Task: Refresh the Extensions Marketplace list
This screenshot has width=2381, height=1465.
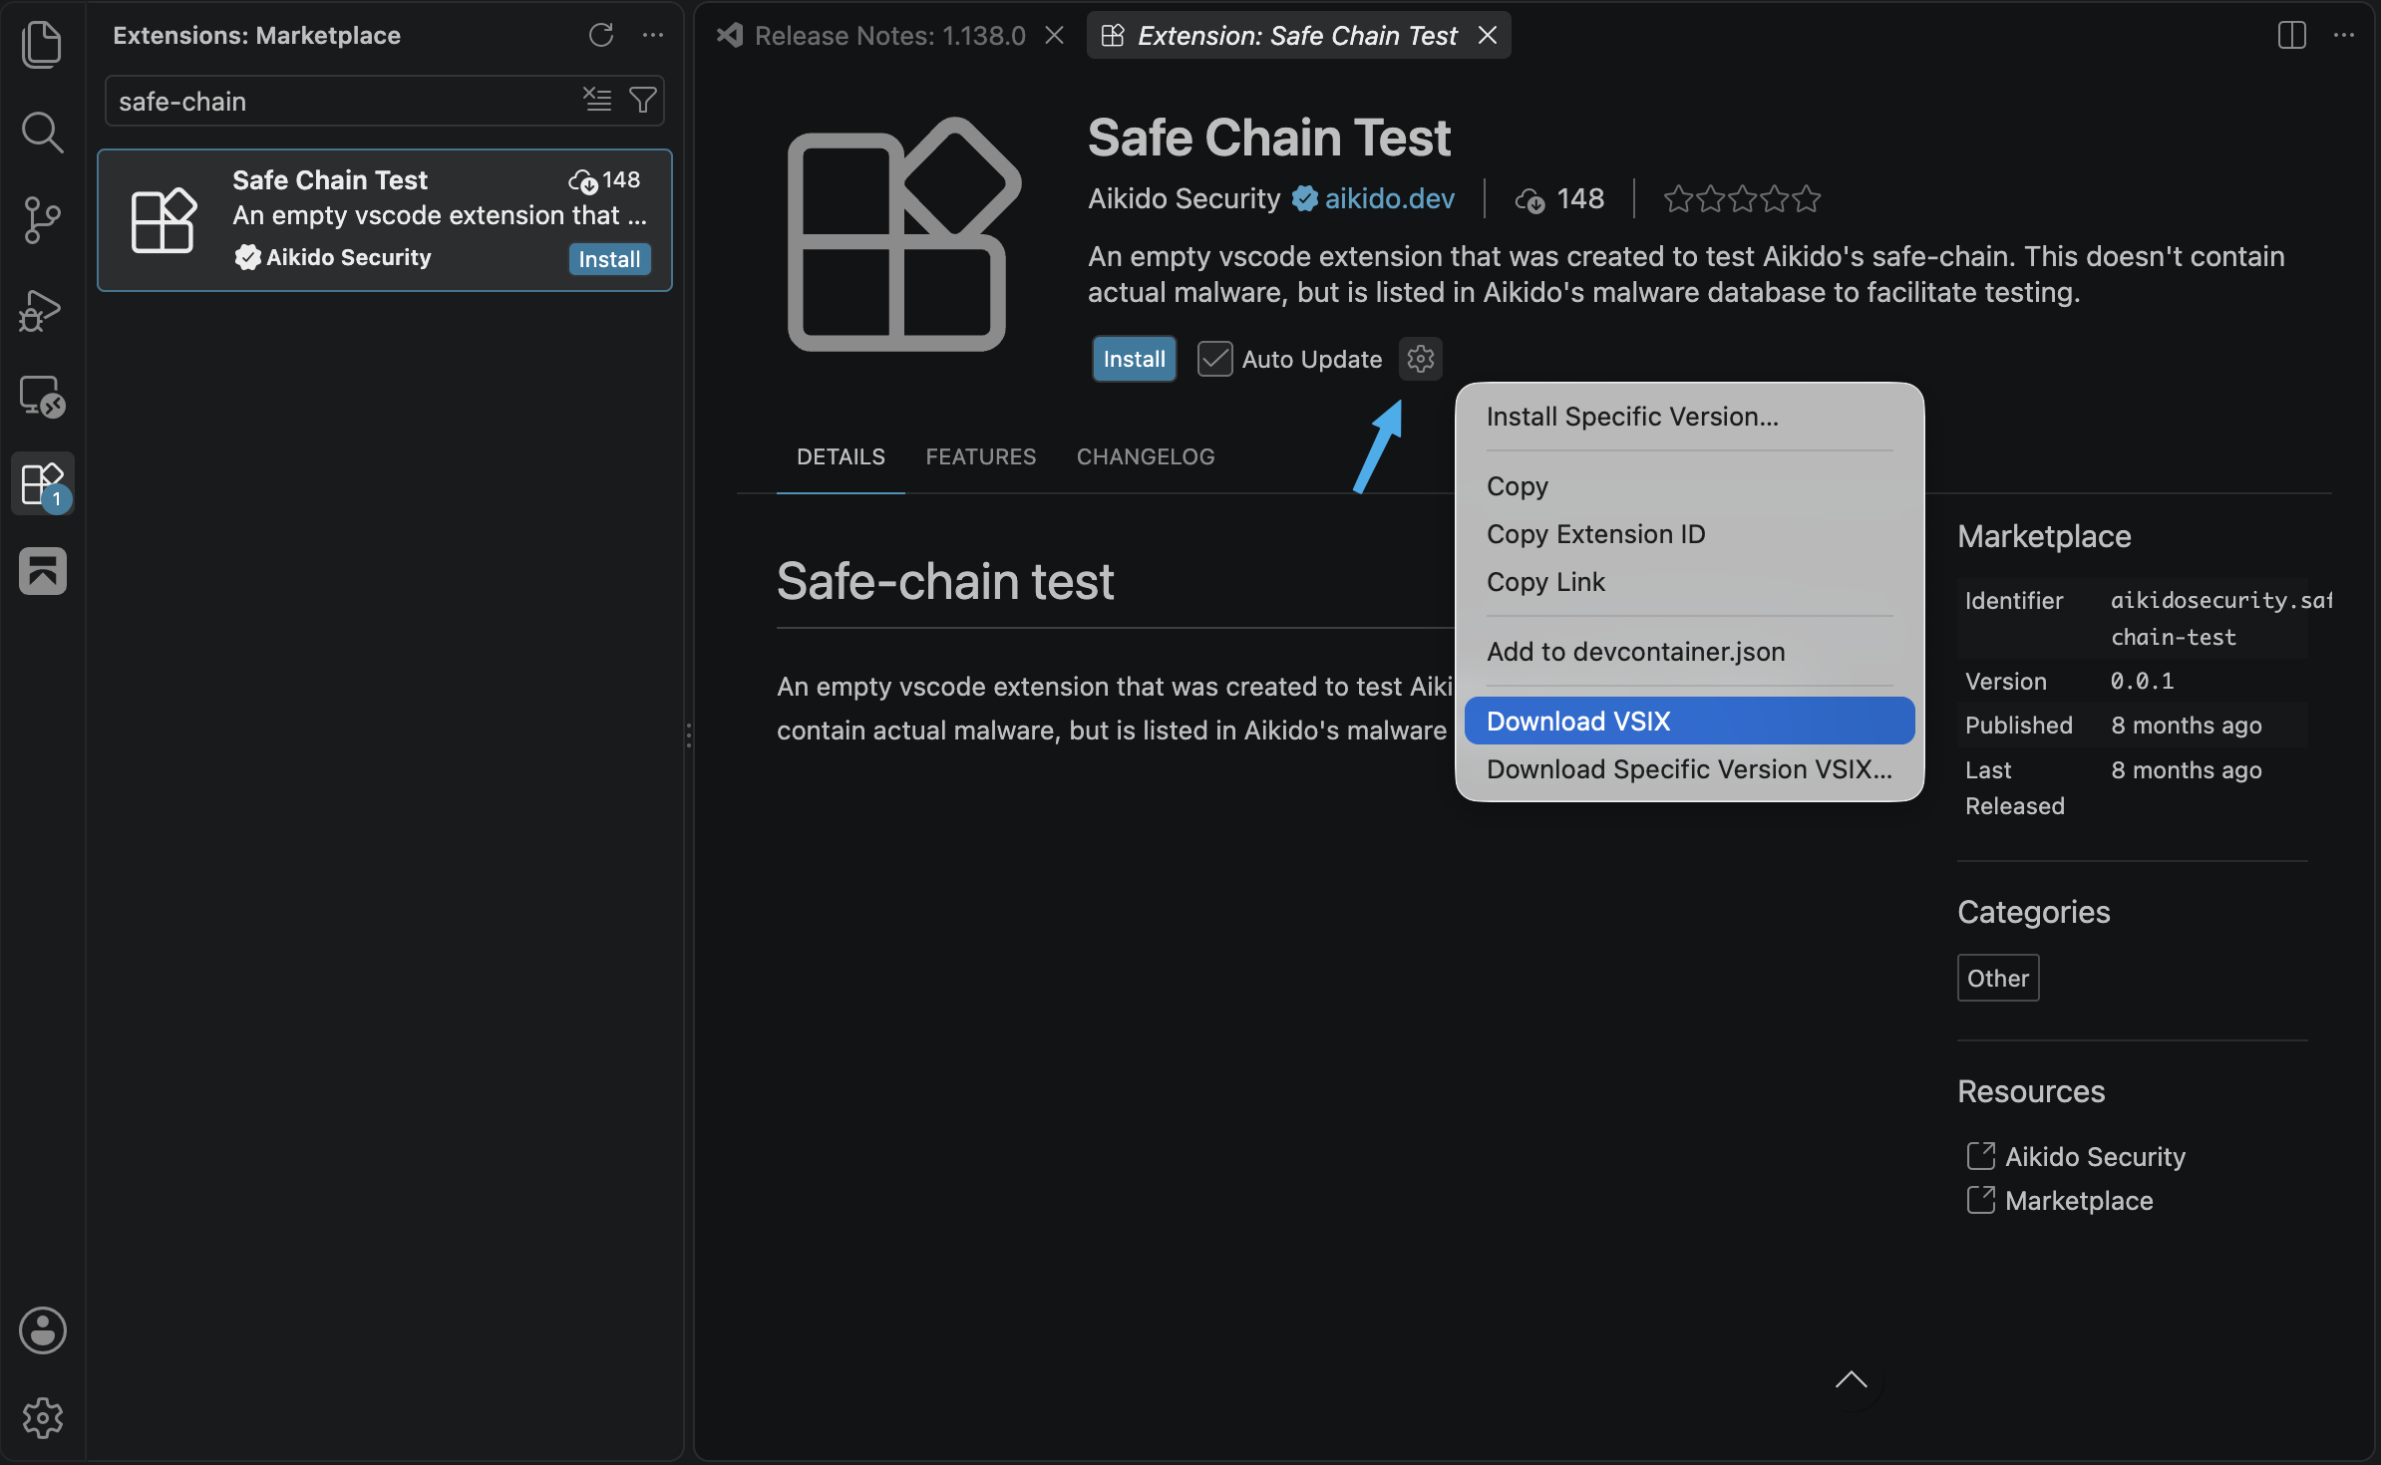Action: [x=600, y=35]
